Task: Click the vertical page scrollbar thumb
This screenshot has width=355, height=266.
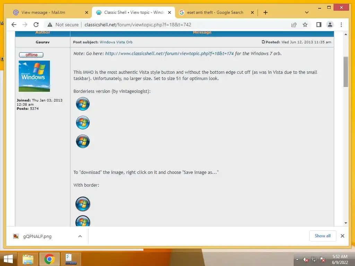Action: (x=346, y=72)
